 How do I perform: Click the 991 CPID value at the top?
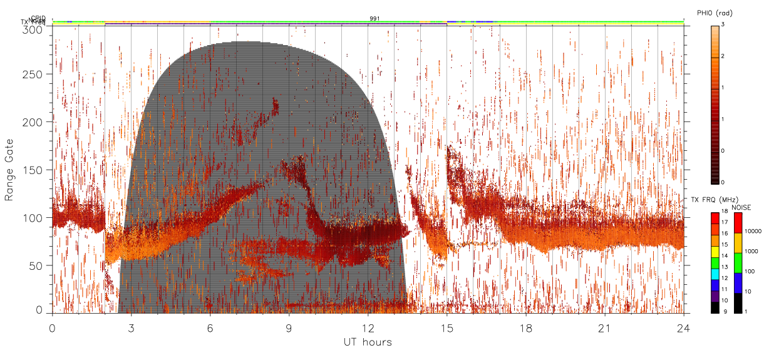click(374, 19)
